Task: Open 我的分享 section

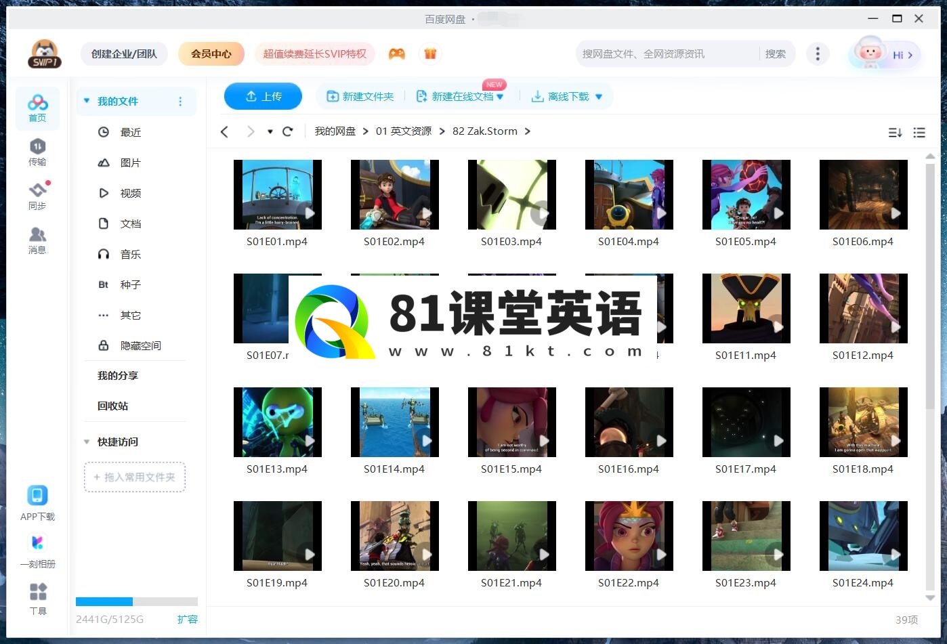Action: 118,375
